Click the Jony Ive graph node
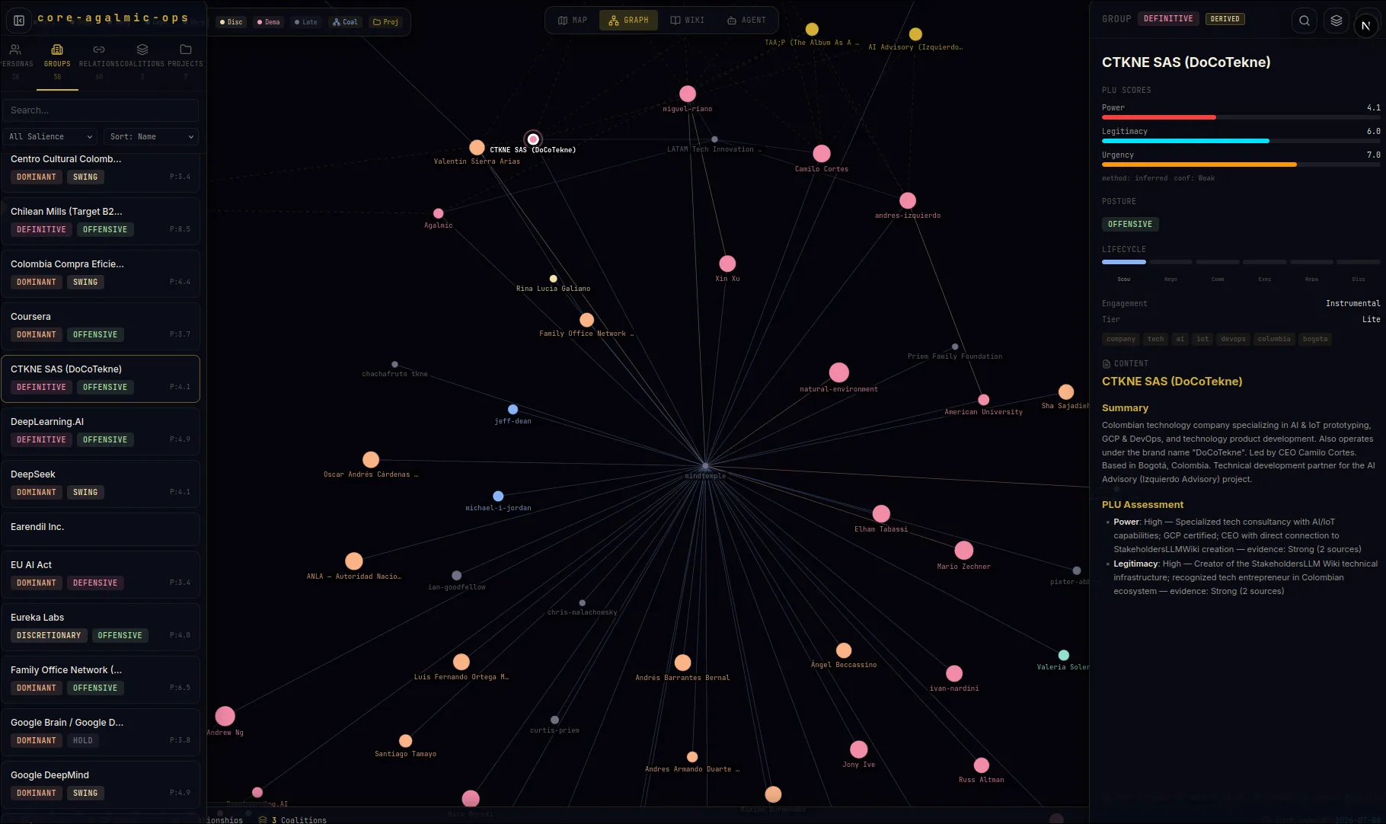 (x=859, y=749)
